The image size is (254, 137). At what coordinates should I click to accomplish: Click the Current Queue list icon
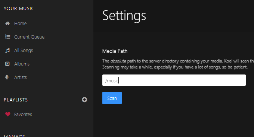pyautogui.click(x=7, y=37)
